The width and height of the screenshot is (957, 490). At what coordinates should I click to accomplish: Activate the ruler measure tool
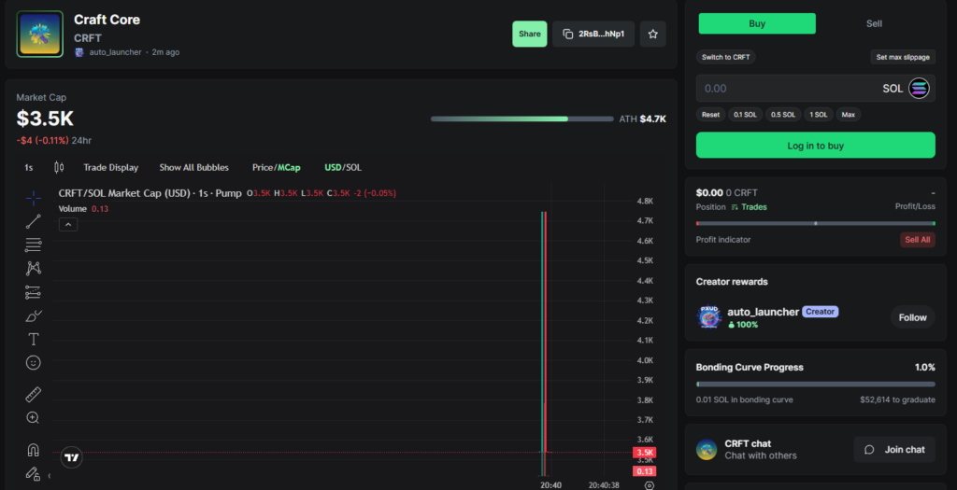33,395
